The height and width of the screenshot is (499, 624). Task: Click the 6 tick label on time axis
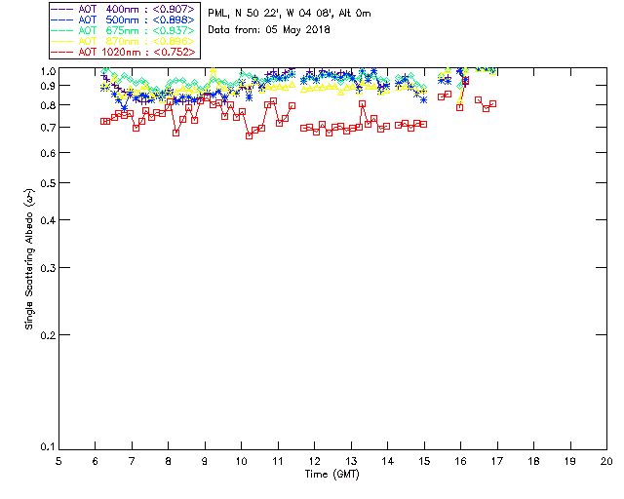point(96,461)
